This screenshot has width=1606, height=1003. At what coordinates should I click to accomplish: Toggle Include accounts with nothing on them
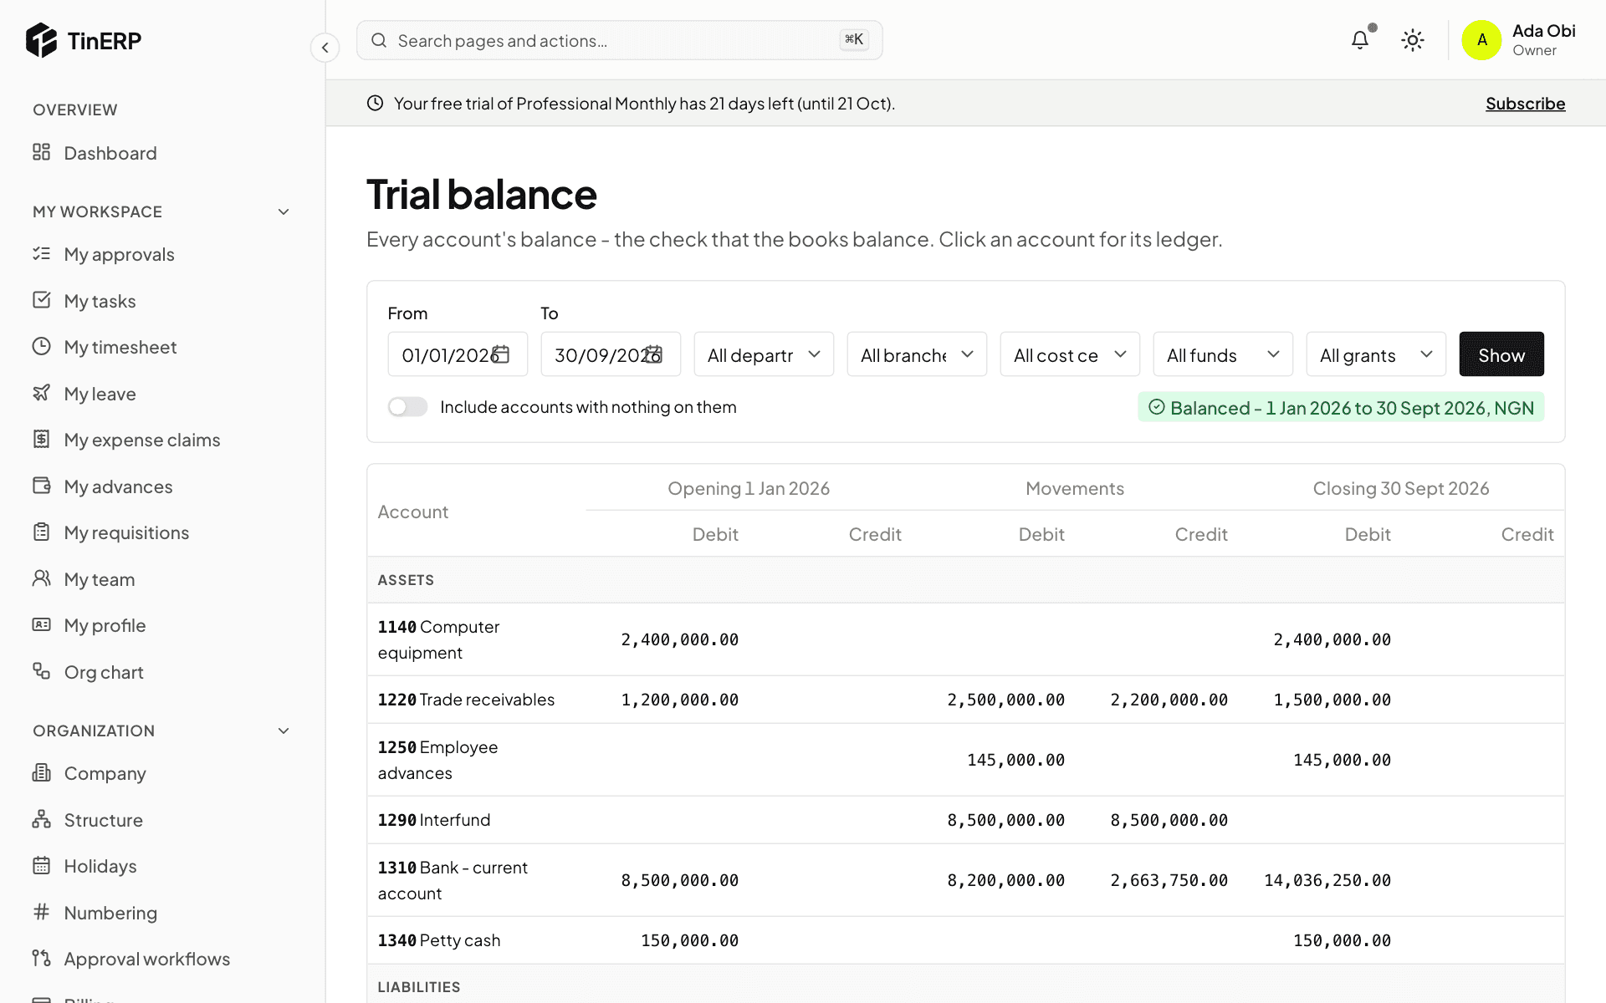[x=407, y=407]
